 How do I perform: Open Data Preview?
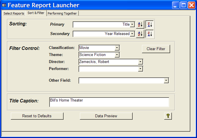coord(106,116)
